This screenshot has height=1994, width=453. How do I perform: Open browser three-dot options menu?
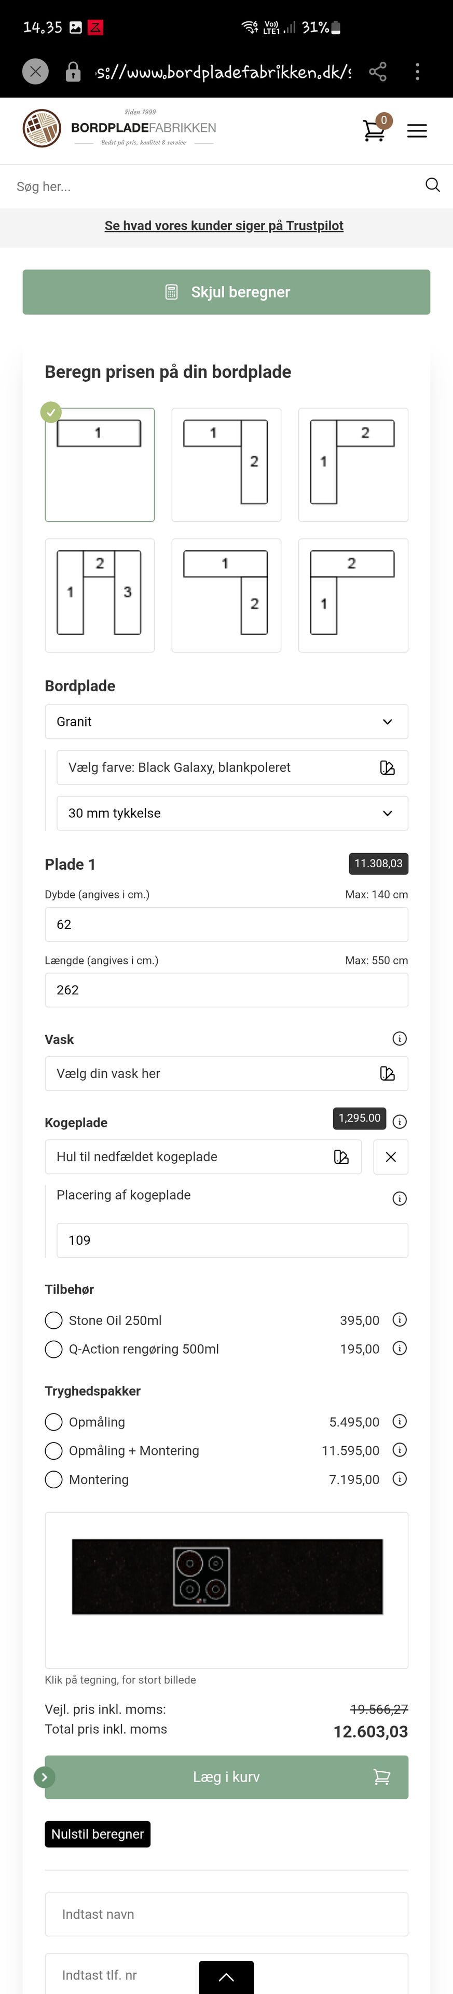[x=417, y=72]
